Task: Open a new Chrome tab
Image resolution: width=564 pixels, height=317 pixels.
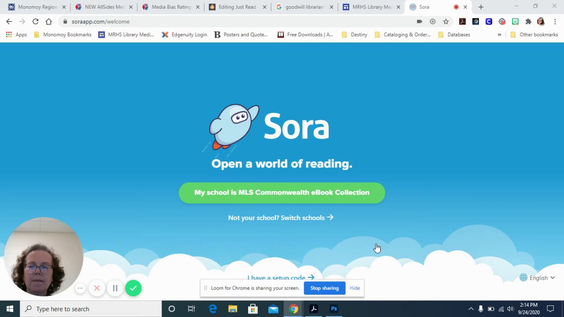Action: [481, 7]
